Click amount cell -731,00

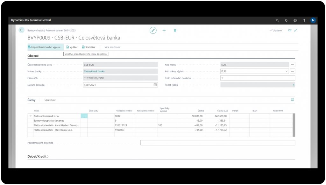(191, 130)
